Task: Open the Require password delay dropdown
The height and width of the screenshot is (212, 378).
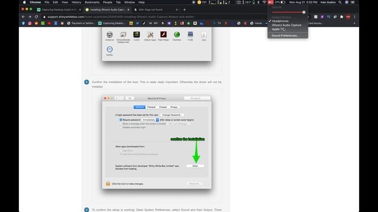Action: [150, 120]
